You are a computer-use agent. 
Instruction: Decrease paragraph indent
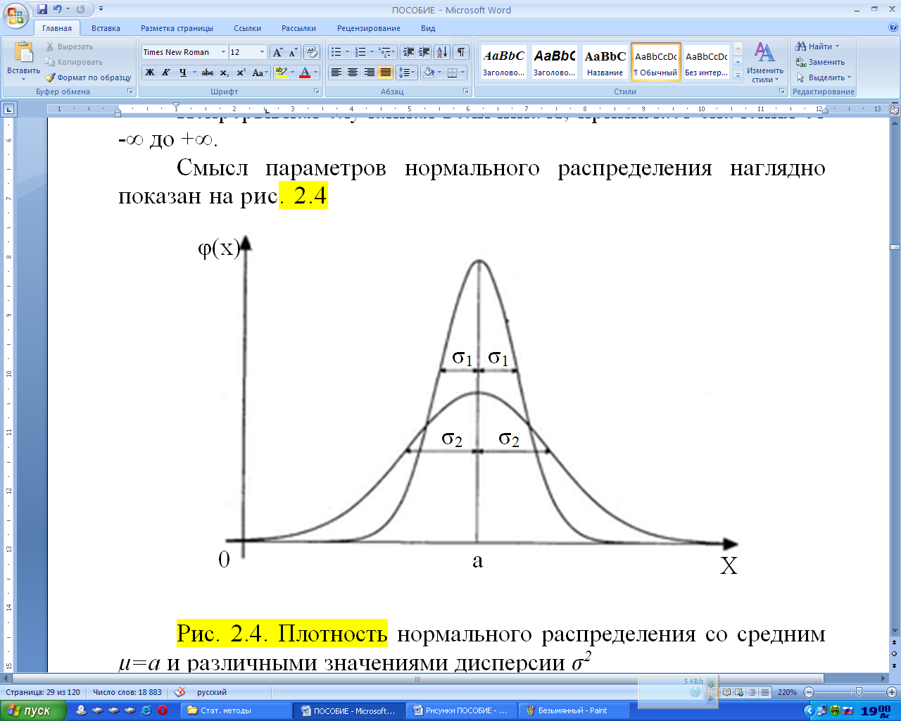[408, 52]
